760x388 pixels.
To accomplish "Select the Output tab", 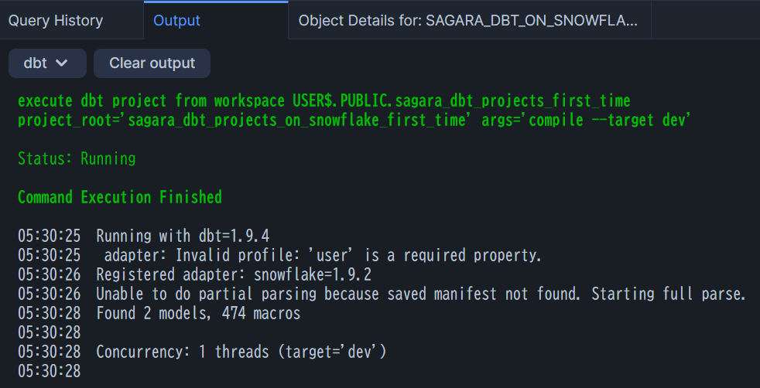I will click(x=177, y=21).
